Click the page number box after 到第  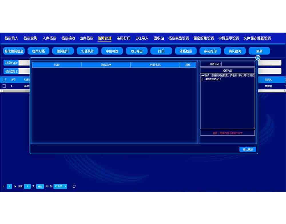coord(27,186)
